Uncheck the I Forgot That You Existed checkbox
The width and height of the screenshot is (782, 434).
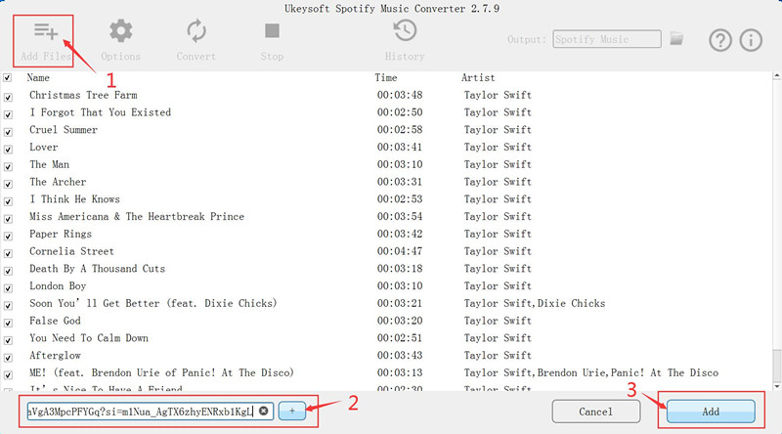pos(8,114)
